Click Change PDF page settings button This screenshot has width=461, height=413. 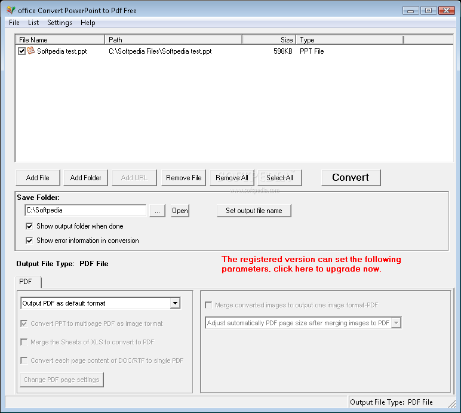click(x=62, y=380)
